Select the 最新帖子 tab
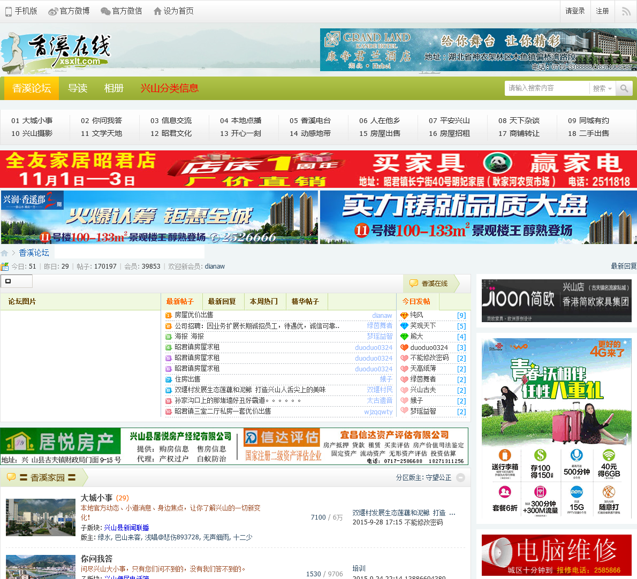Image resolution: width=637 pixels, height=579 pixels. pyautogui.click(x=180, y=301)
